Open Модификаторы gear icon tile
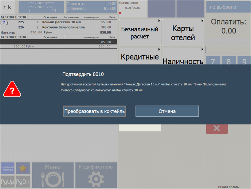The height and width of the screenshot is (189, 251). coord(96,175)
